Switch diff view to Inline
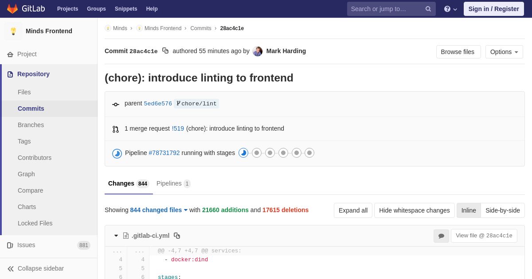 (469, 210)
